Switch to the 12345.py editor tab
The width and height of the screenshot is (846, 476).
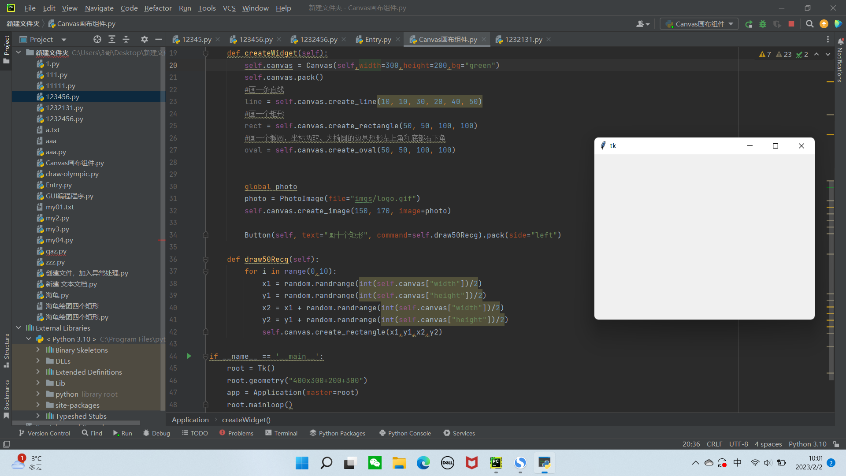click(x=197, y=40)
